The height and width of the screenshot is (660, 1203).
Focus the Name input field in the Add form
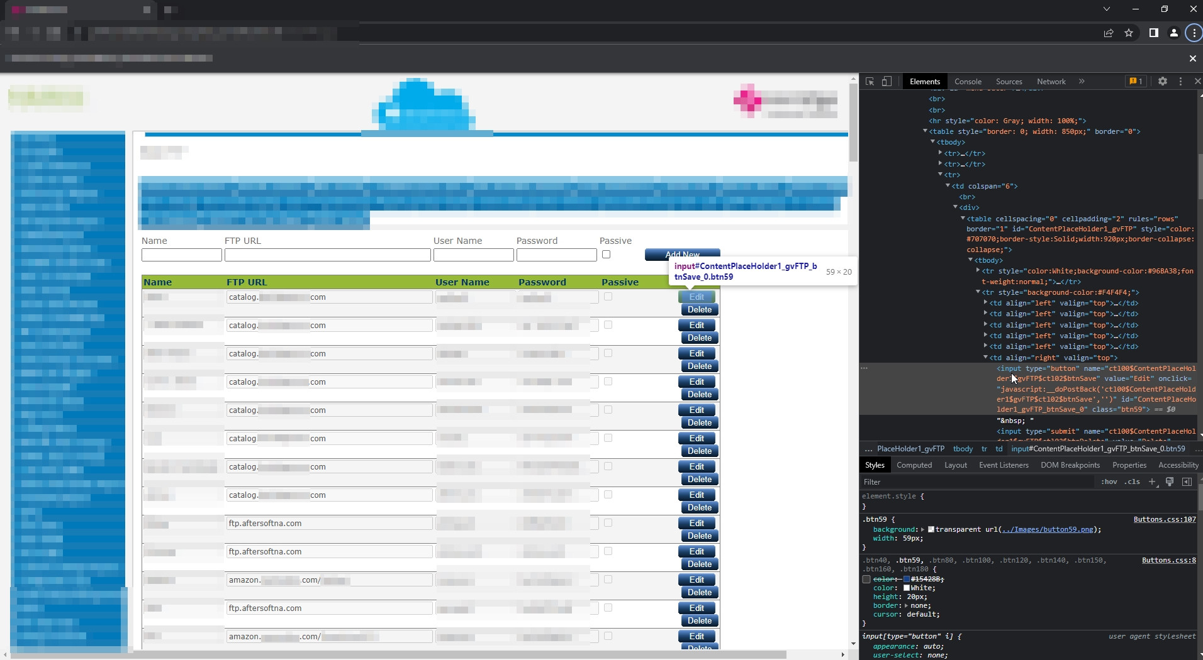[182, 255]
